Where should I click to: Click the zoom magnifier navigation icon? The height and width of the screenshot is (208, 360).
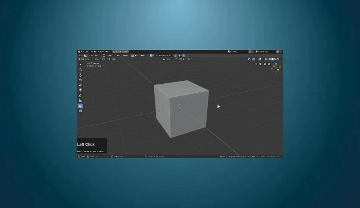tap(269, 64)
